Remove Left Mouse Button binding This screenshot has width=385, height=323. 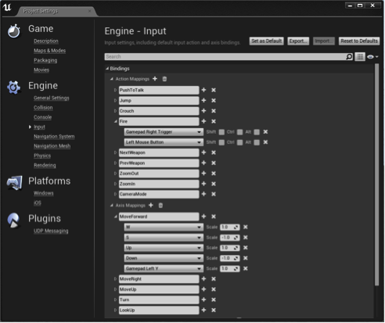(x=265, y=142)
